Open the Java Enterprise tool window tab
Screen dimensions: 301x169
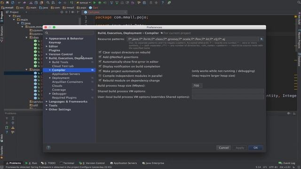(x=153, y=163)
